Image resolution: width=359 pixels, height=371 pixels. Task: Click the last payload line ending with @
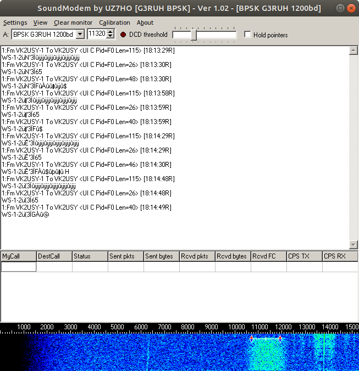click(25, 215)
